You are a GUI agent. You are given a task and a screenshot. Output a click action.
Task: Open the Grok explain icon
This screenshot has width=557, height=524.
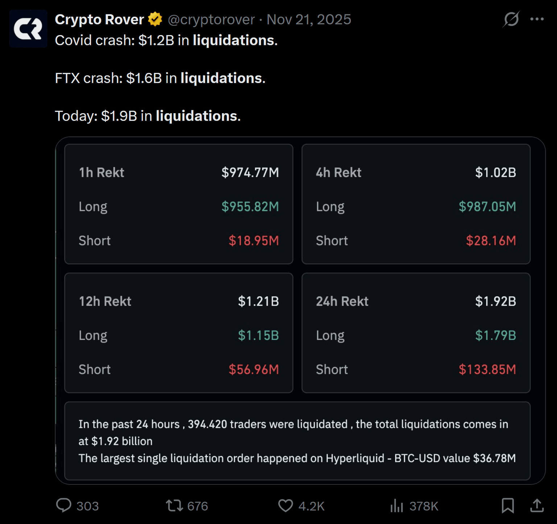tap(511, 19)
